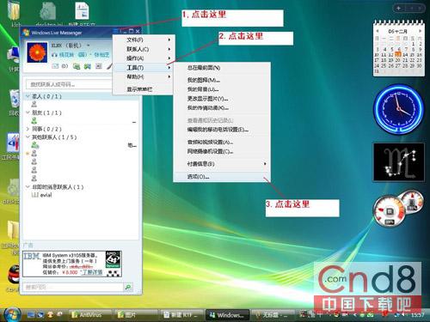Screen dimensions: 430x322
Task: Open 编辑我的移动电话设置(E)... item
Action: [222, 130]
